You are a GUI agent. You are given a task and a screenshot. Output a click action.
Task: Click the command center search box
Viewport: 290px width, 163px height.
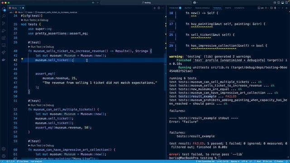point(146,3)
